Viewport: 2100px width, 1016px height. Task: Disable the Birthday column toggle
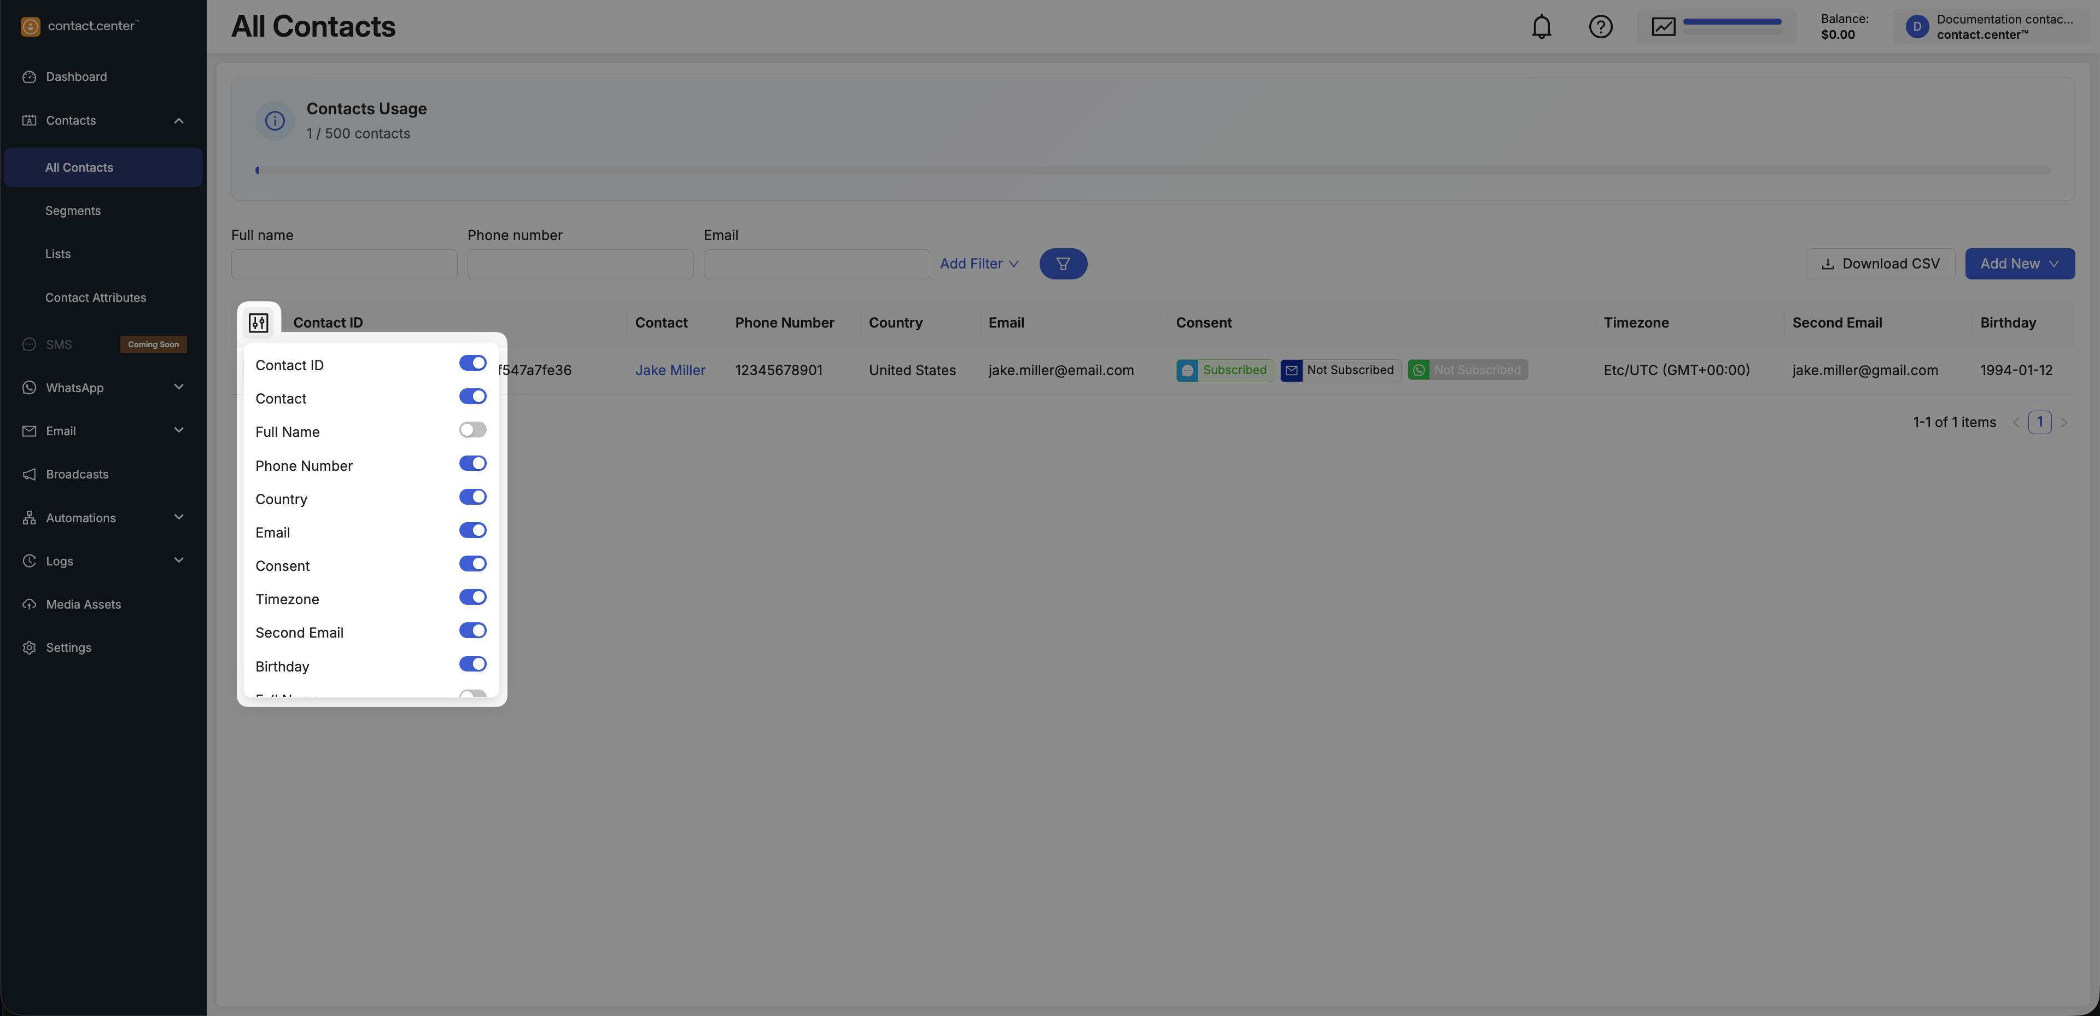point(472,664)
